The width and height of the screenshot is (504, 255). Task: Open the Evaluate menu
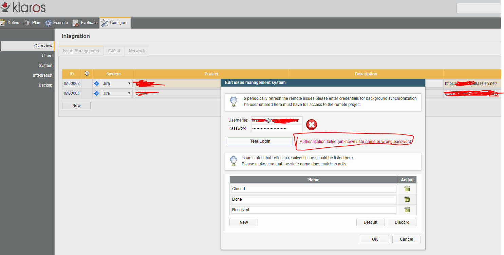85,23
